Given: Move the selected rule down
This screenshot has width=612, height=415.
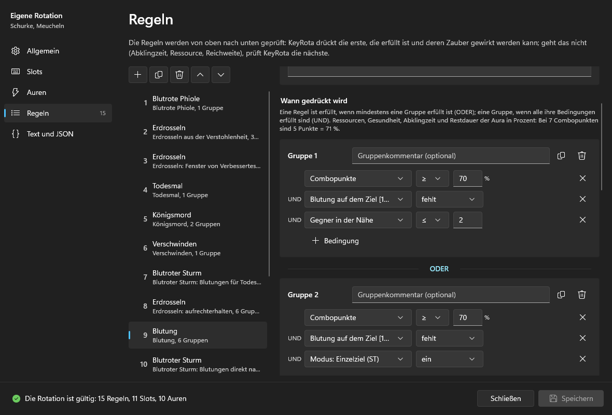Looking at the screenshot, I should [220, 75].
